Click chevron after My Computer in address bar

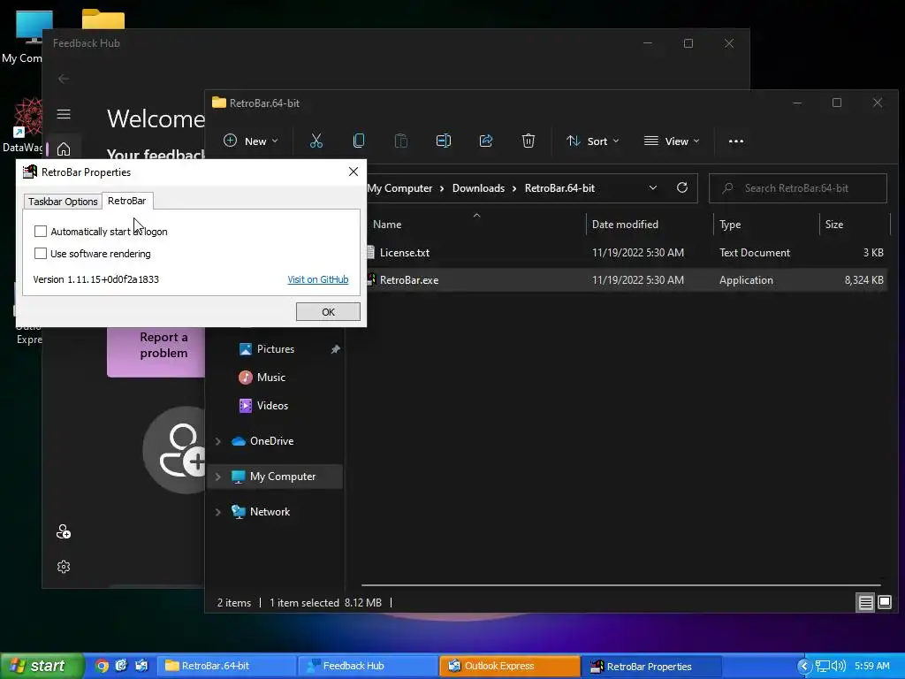[442, 188]
